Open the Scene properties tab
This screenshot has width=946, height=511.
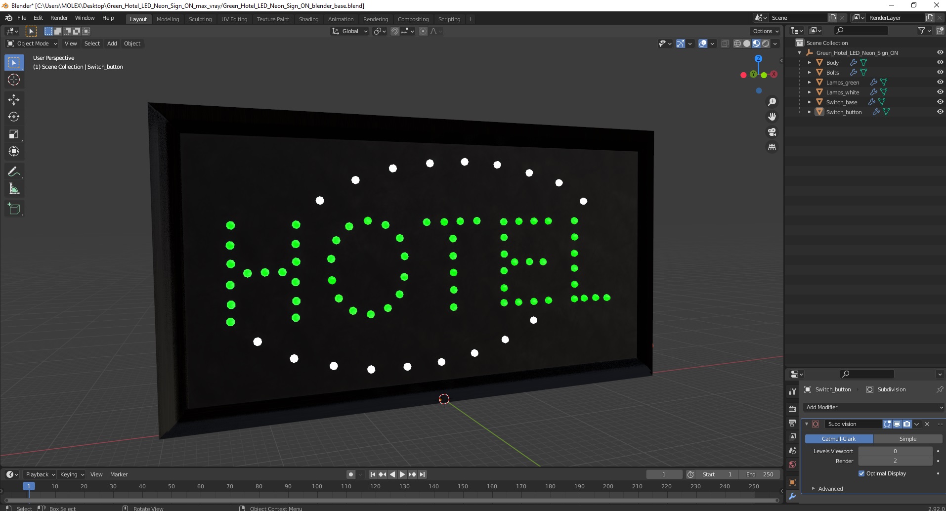pos(792,451)
